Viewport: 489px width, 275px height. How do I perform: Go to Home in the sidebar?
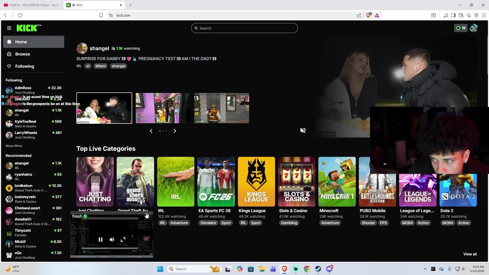34,42
